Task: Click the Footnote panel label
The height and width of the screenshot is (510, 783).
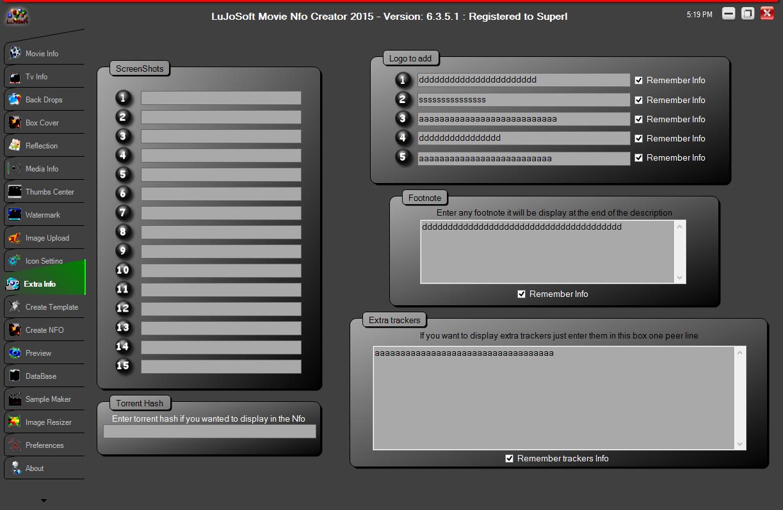Action: [425, 198]
